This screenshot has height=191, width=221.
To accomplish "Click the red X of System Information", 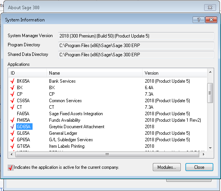I will (x=211, y=20).
